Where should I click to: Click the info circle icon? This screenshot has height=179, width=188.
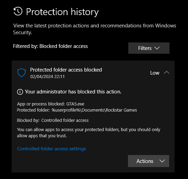(20, 92)
